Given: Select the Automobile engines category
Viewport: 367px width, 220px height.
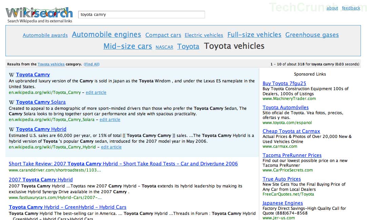Looking at the screenshot, I should [106, 35].
